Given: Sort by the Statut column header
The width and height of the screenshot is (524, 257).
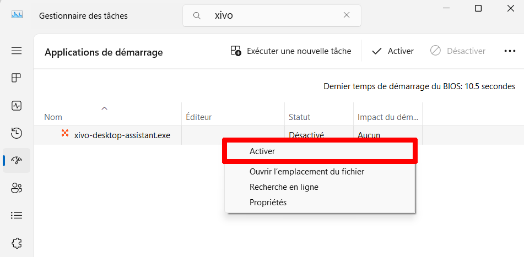Looking at the screenshot, I should coord(299,117).
